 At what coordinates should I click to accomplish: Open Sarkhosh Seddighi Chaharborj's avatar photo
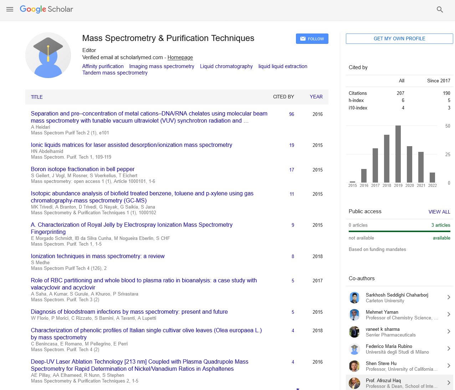coord(354,297)
